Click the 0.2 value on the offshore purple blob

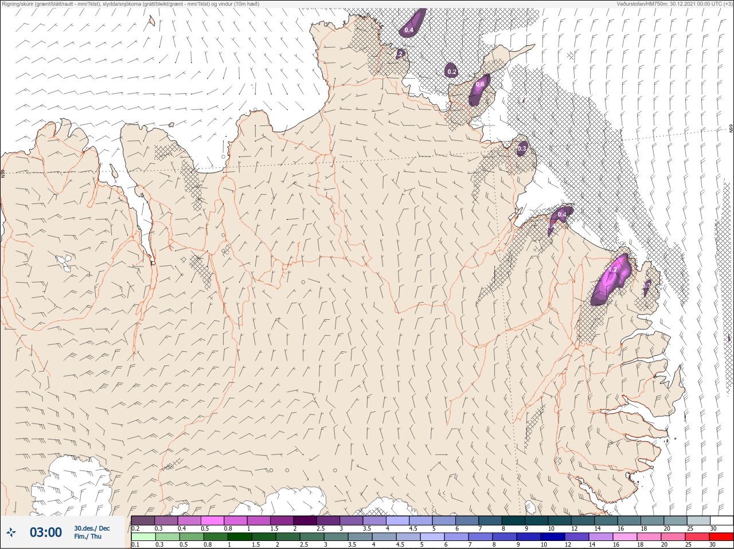point(452,72)
